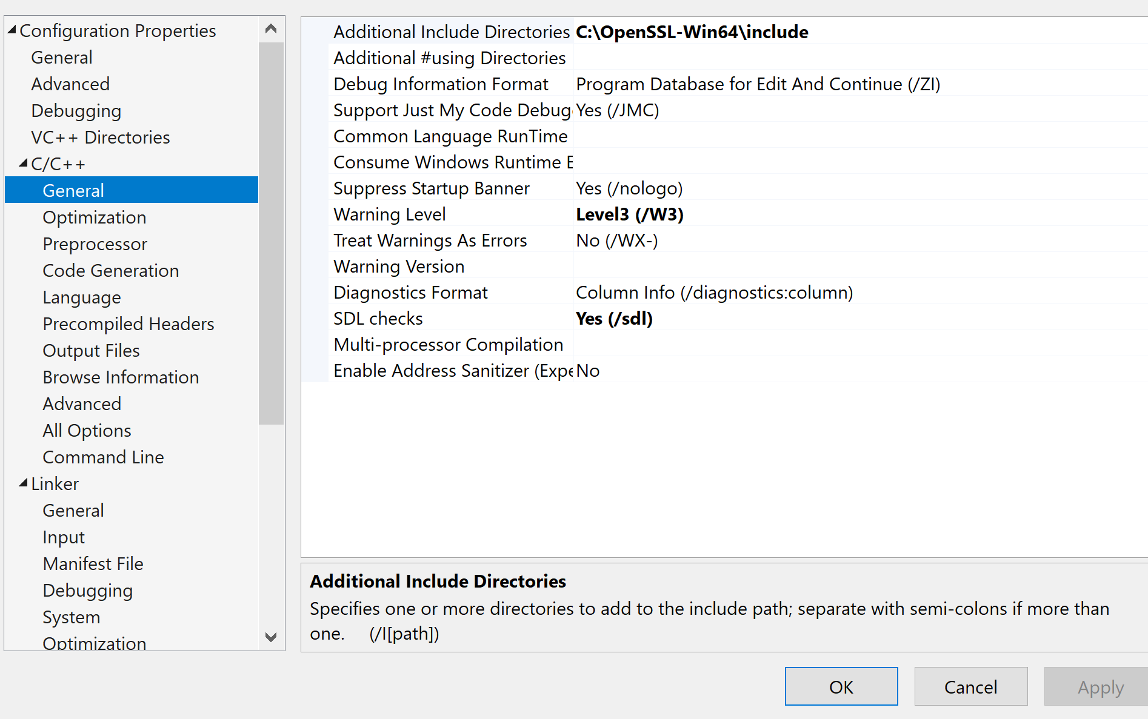Select the Command Line page
Image resolution: width=1148 pixels, height=719 pixels.
tap(103, 457)
